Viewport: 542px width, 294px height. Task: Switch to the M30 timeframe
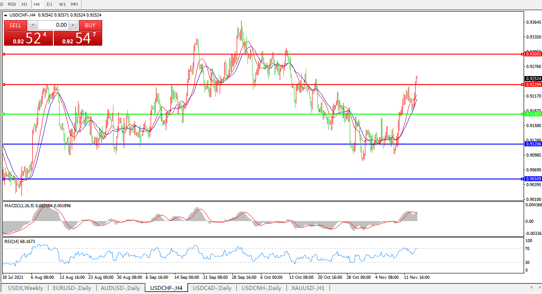pyautogui.click(x=13, y=4)
